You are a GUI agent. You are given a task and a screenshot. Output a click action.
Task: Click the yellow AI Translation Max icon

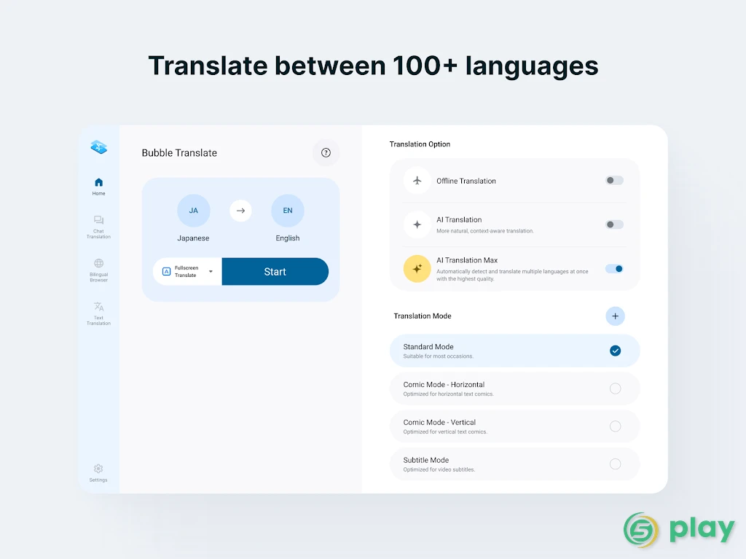point(417,268)
